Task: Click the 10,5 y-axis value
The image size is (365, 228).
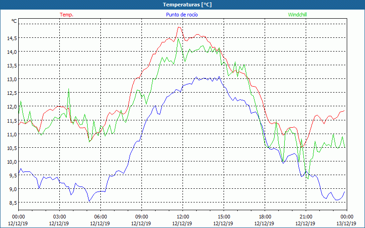Action: 12,148
